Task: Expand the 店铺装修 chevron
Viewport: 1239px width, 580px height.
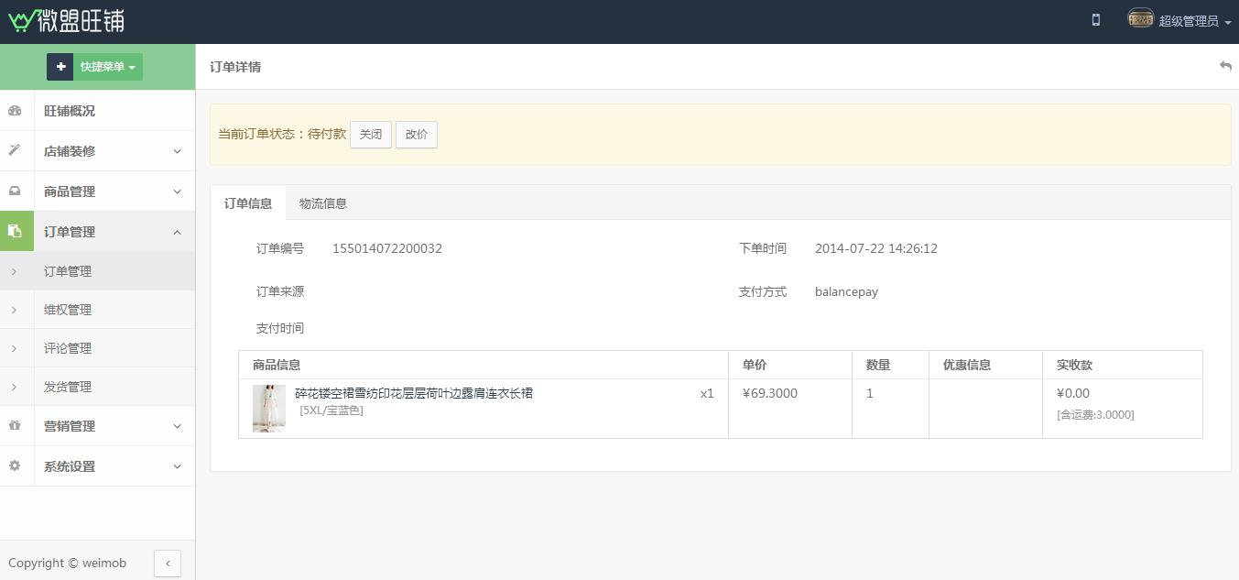Action: pyautogui.click(x=178, y=151)
